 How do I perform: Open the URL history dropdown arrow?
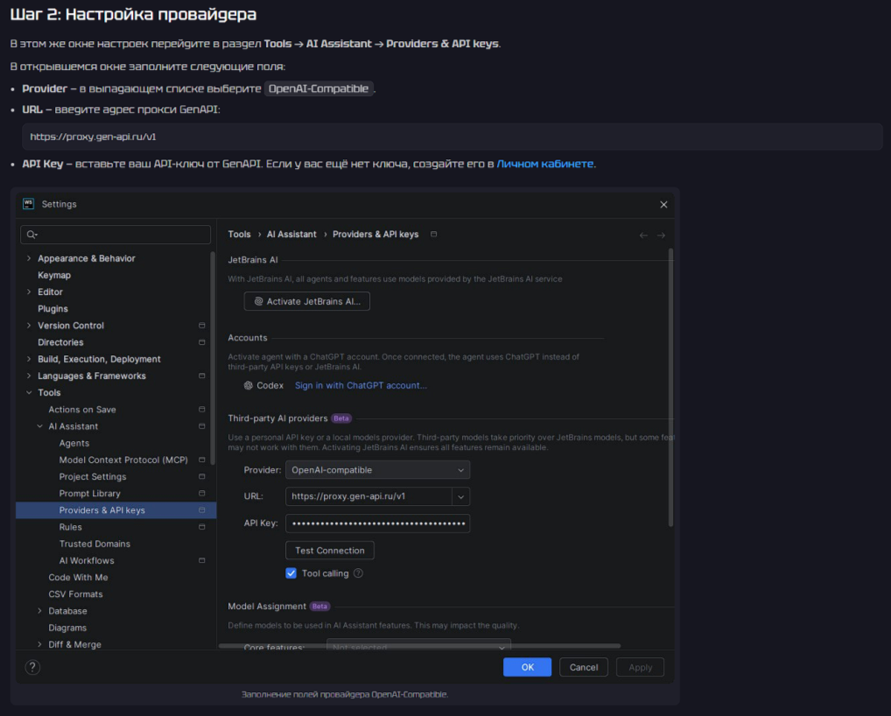click(x=461, y=496)
